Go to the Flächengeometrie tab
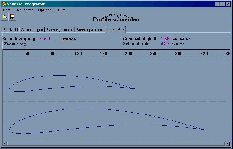Image resolution: width=233 pixels, height=149 pixels. [x=60, y=30]
